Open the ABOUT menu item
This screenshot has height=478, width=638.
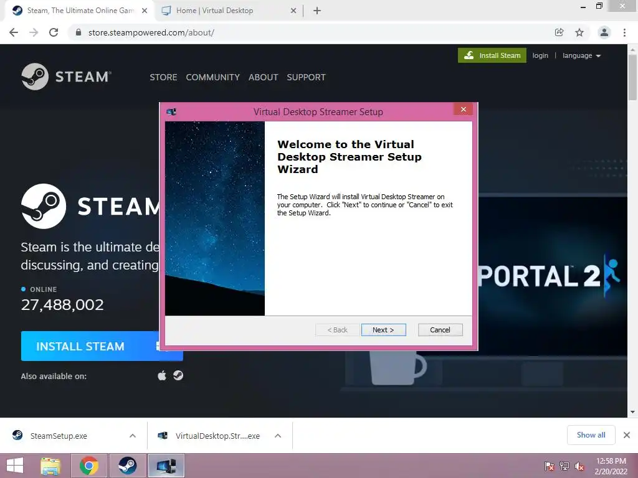tap(264, 77)
